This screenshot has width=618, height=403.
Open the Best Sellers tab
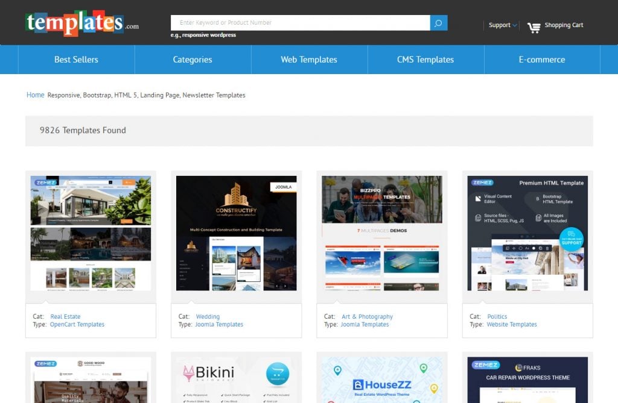(x=76, y=60)
